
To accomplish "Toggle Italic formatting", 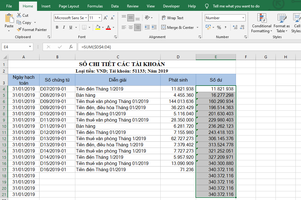I will click(x=64, y=27).
